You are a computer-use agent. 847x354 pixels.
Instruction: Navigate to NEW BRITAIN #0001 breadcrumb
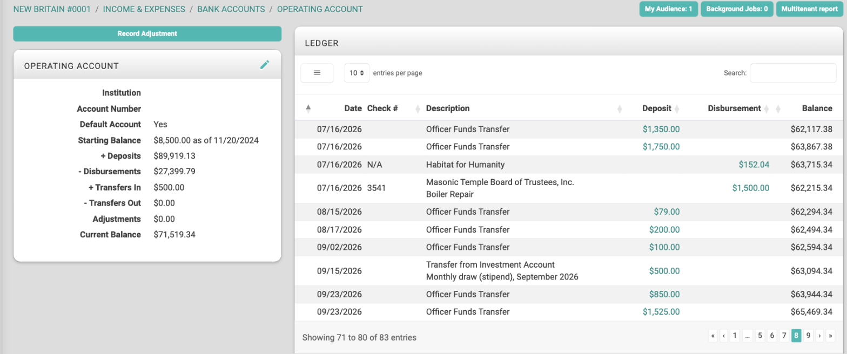52,9
